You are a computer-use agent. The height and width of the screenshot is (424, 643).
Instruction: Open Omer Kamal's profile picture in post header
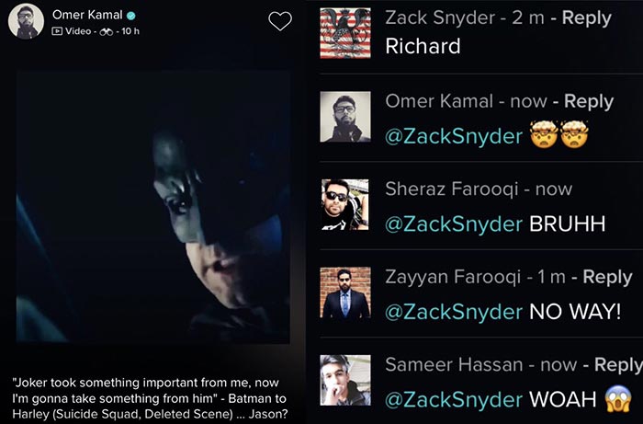tap(26, 21)
